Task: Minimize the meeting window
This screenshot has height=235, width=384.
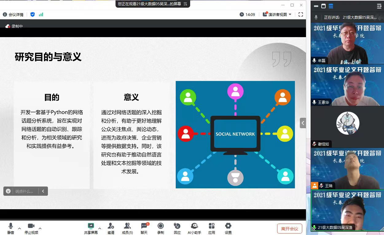Action: tap(283, 5)
